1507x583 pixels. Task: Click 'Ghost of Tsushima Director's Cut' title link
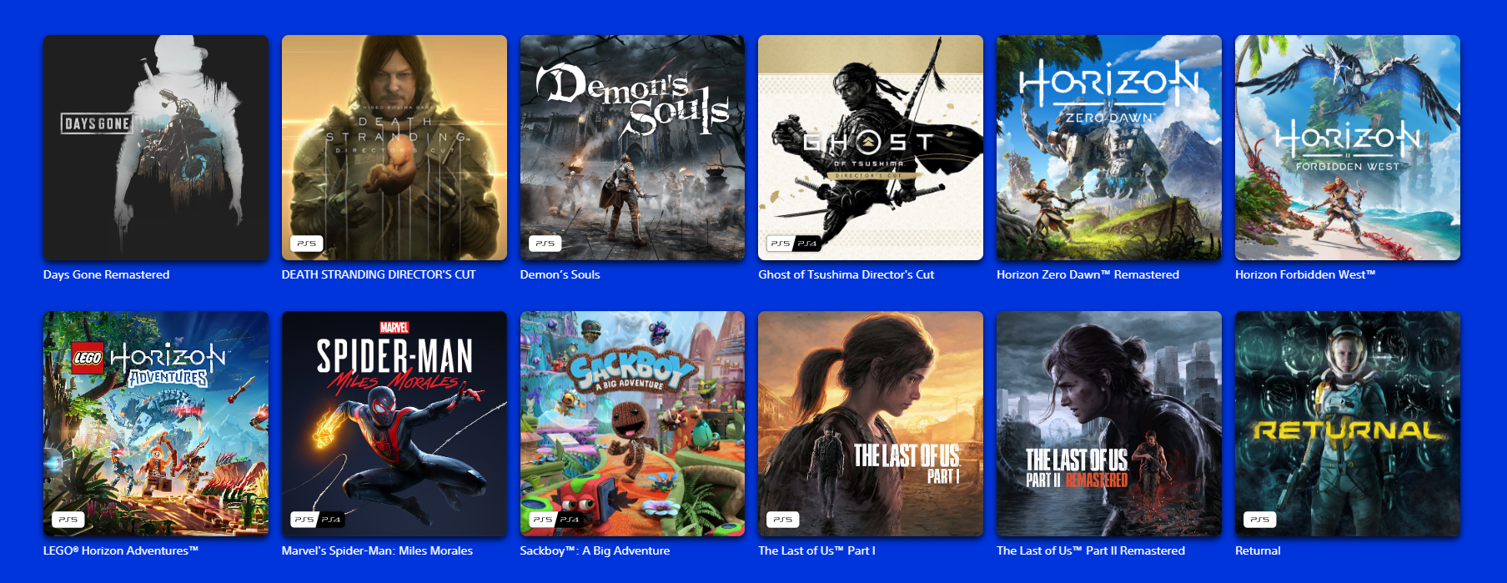tap(846, 274)
